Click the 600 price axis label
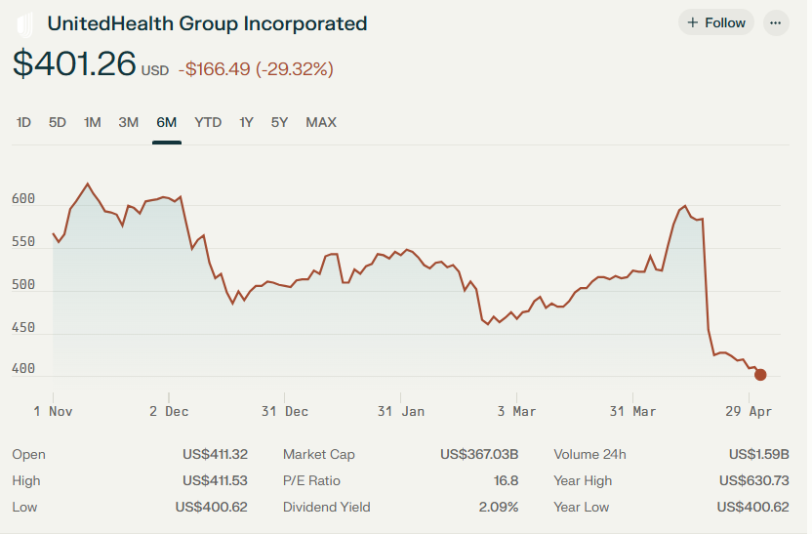The height and width of the screenshot is (534, 812). (23, 199)
